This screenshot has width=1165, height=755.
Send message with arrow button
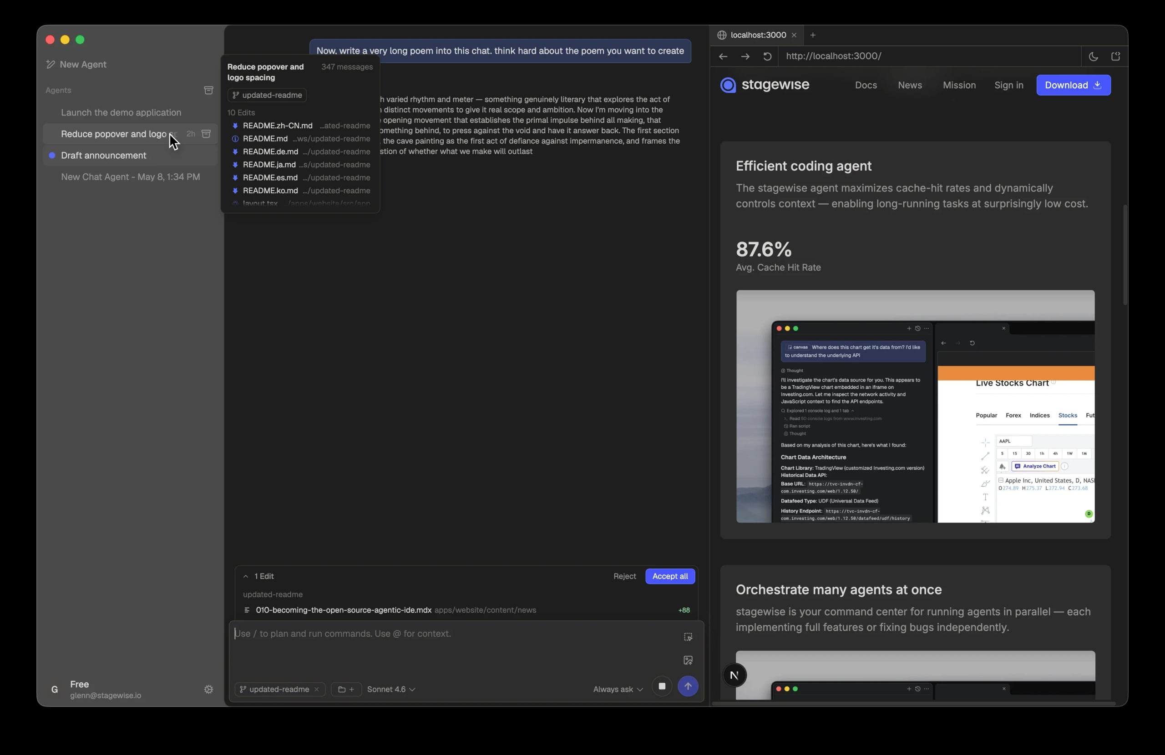(688, 686)
